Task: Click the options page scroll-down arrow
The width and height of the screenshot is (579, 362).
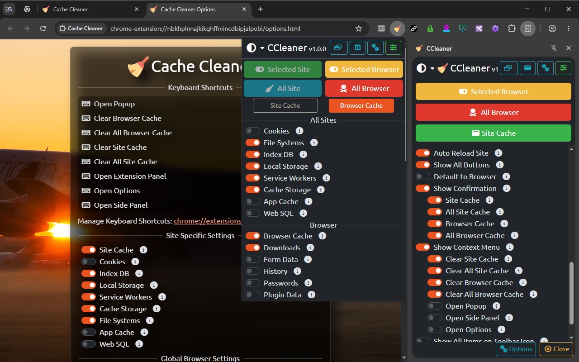Action: click(404, 358)
